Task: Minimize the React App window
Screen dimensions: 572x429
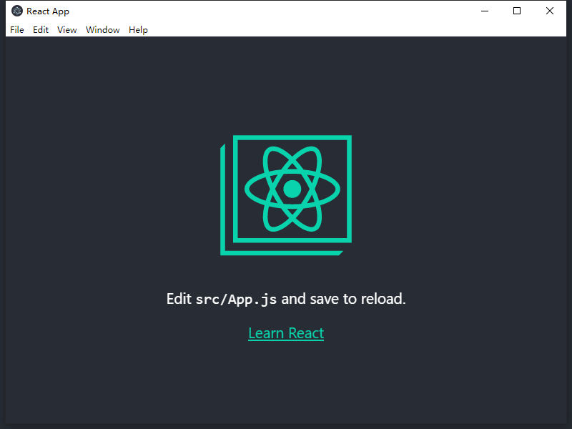Action: coord(485,11)
